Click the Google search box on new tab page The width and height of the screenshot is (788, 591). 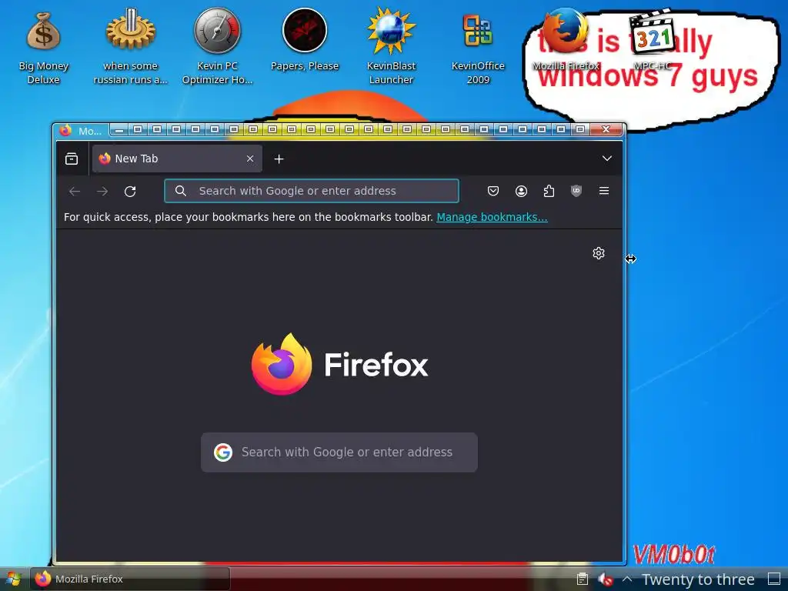339,452
